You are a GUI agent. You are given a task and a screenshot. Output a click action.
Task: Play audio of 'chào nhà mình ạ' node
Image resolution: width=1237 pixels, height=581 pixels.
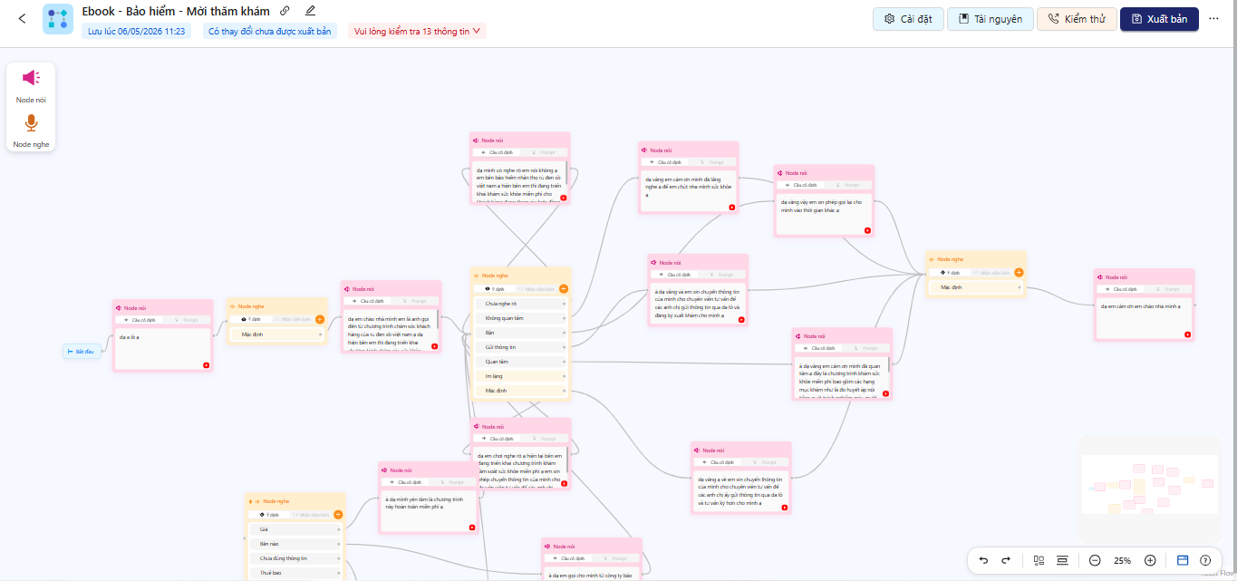(x=1187, y=334)
